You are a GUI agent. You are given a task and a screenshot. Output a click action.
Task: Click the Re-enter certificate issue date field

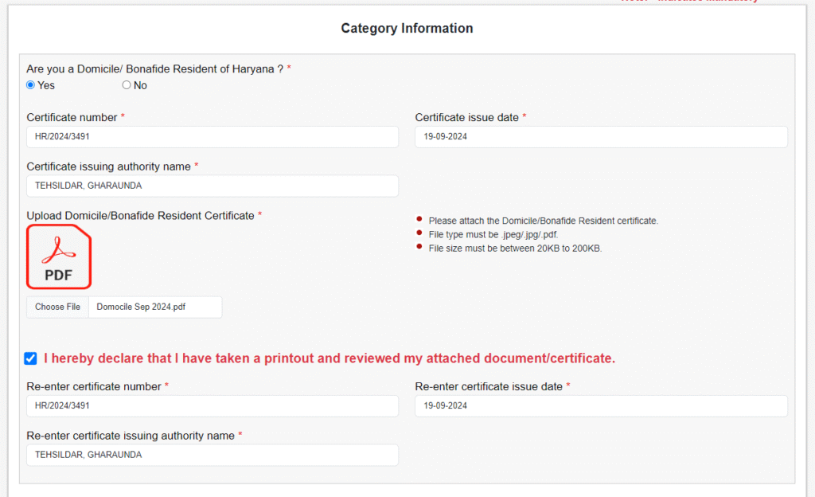(x=601, y=406)
